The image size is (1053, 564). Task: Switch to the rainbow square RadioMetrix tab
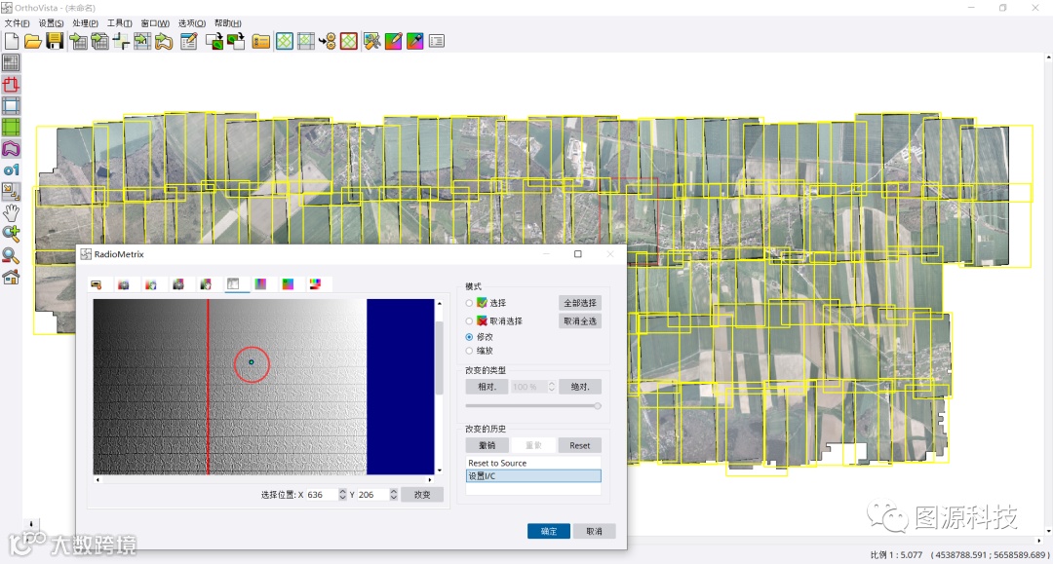coord(288,284)
